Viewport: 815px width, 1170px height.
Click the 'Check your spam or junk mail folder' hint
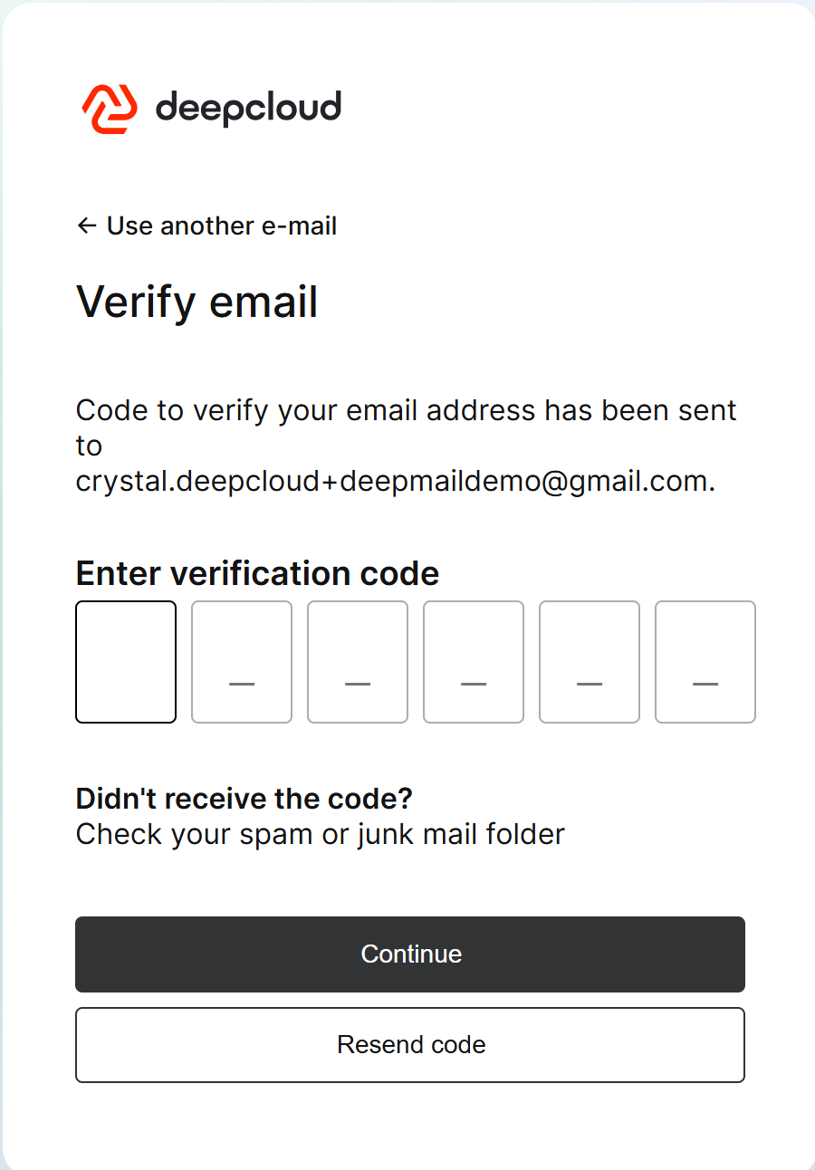point(321,834)
